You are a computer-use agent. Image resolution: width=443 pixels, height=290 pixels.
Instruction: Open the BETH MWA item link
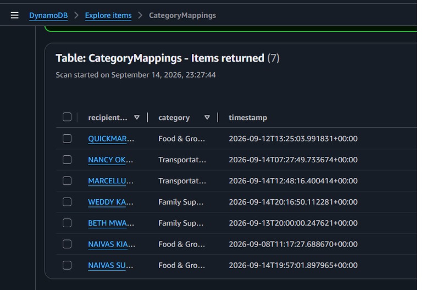(111, 223)
